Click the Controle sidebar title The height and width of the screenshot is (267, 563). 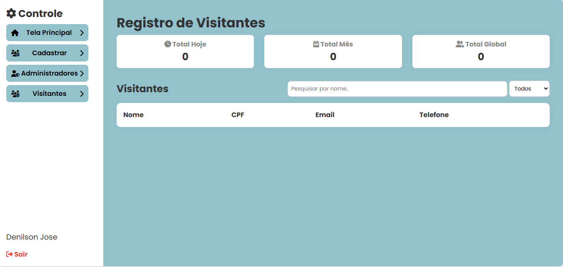coord(40,14)
